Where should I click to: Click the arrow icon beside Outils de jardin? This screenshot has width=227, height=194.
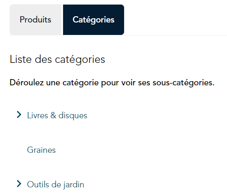19,184
